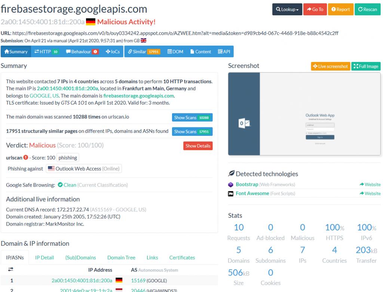Viewport: 383px width, 292px height.
Task: Switch to the Behaviour tab
Action: point(82,52)
